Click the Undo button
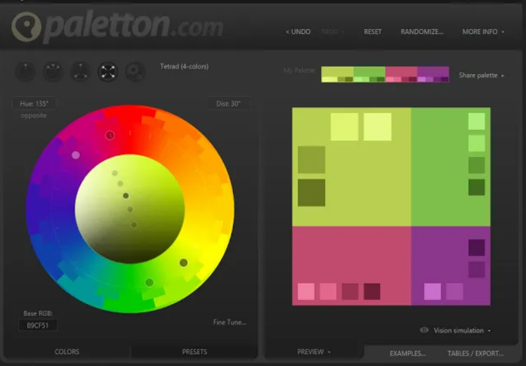The height and width of the screenshot is (366, 526). click(298, 32)
